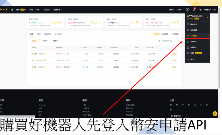The image size is (222, 135).
Task: Open the apps grid icon beside the logo
Action: point(12,10)
